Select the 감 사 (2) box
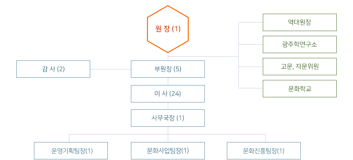Screen dimensions: 353x160 pos(53,69)
